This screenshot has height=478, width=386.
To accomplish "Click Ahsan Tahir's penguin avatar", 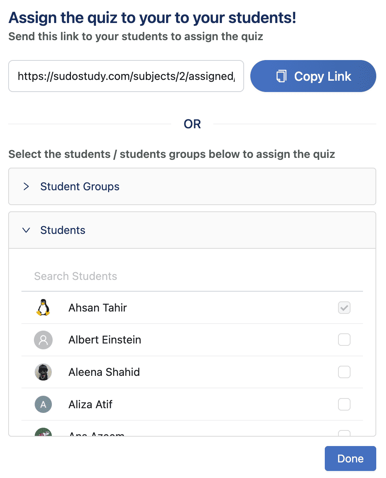I will (x=43, y=308).
